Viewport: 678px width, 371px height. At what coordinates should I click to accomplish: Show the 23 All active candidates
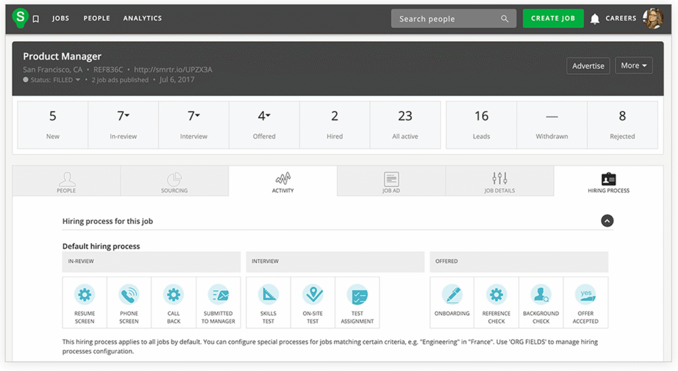coord(405,125)
